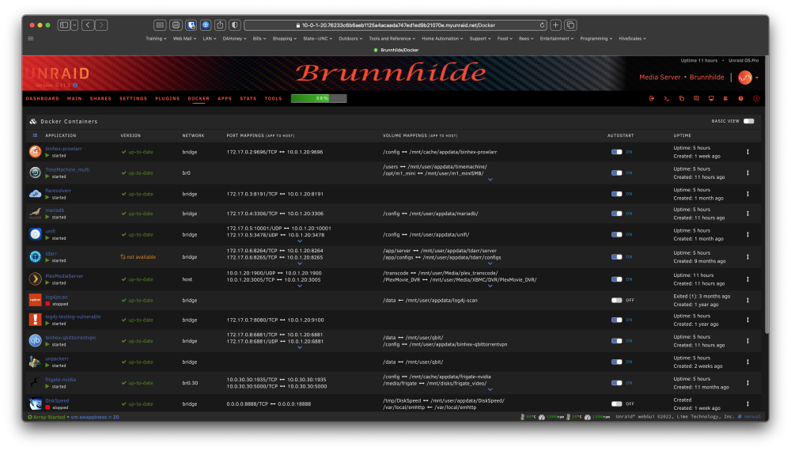
Task: Click the binhex-qbittorrentvpn qb icon
Action: pos(35,340)
